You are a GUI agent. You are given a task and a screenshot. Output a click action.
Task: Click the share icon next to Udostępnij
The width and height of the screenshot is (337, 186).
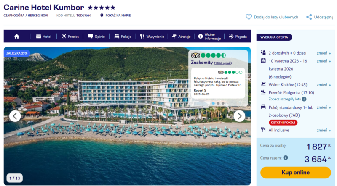tap(309, 17)
